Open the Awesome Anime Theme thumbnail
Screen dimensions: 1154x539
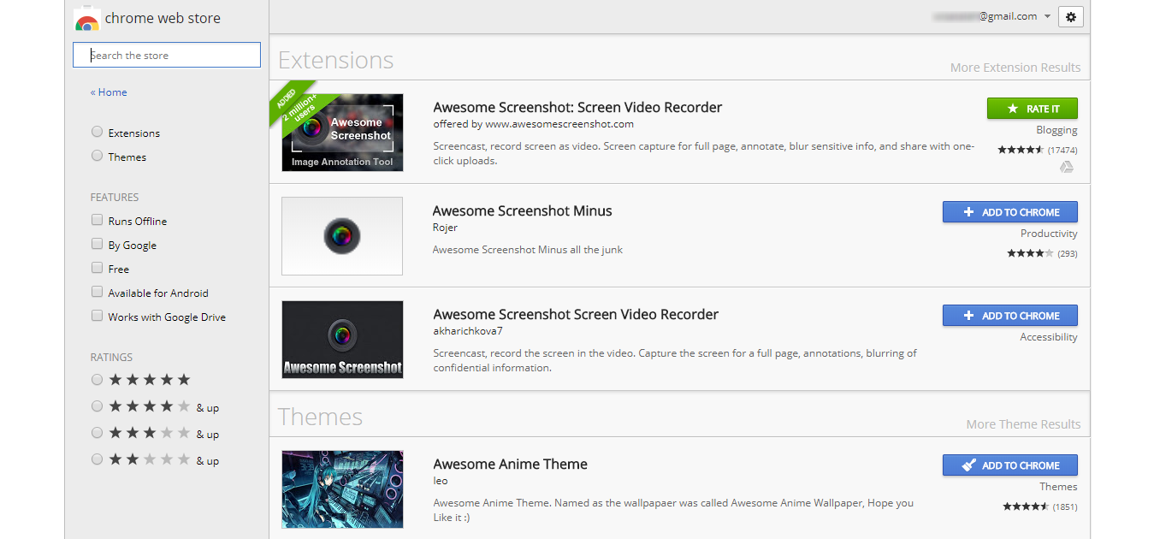point(342,489)
